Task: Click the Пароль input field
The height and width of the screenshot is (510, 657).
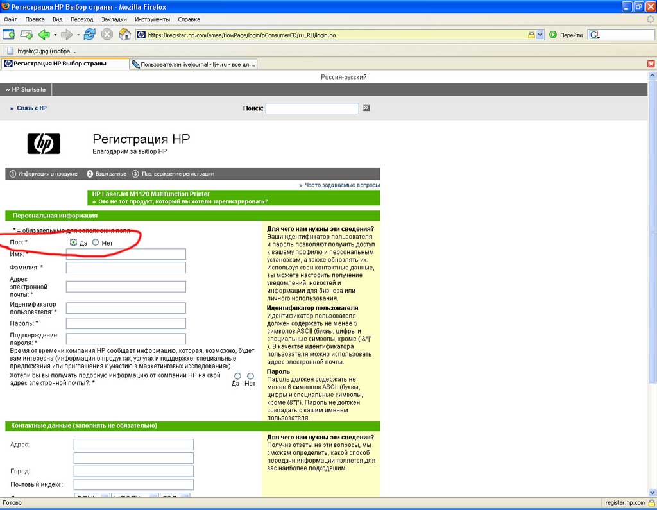Action: 126,323
